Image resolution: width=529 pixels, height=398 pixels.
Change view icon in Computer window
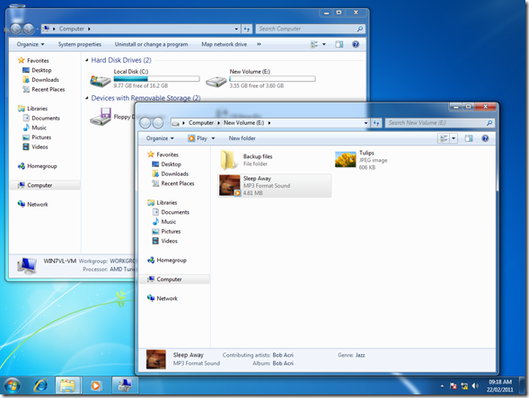[314, 44]
